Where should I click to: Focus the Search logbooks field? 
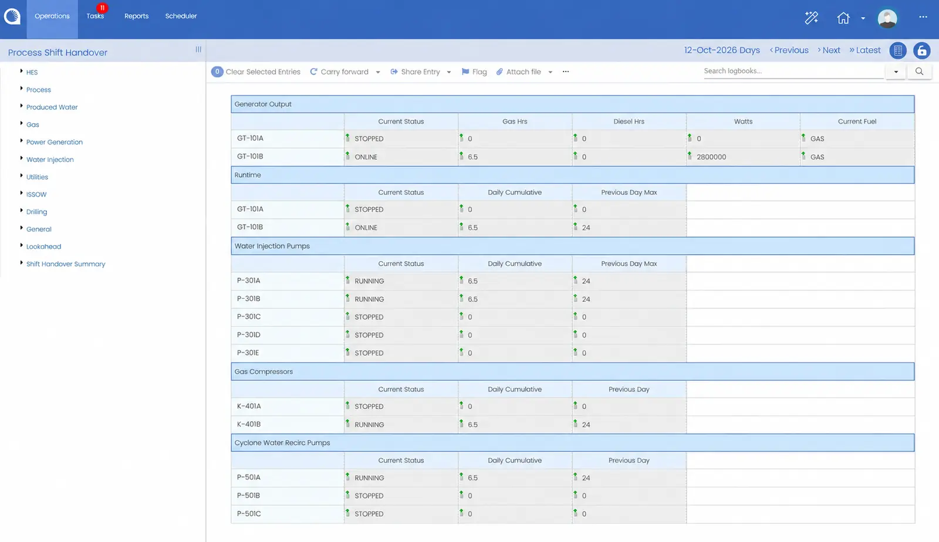793,71
